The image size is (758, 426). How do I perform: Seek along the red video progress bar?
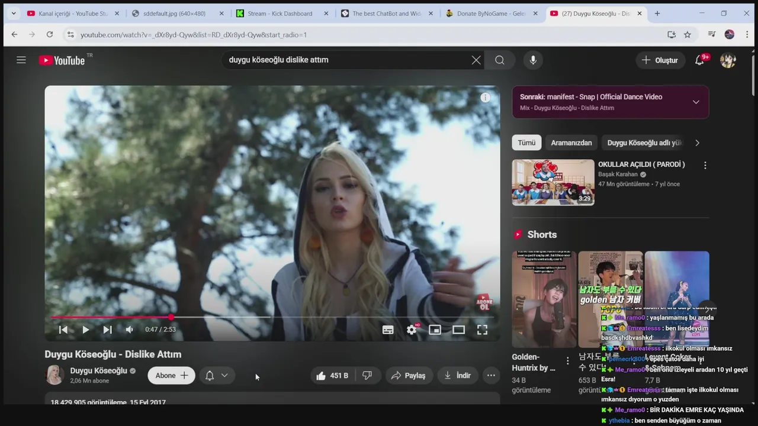[272, 317]
